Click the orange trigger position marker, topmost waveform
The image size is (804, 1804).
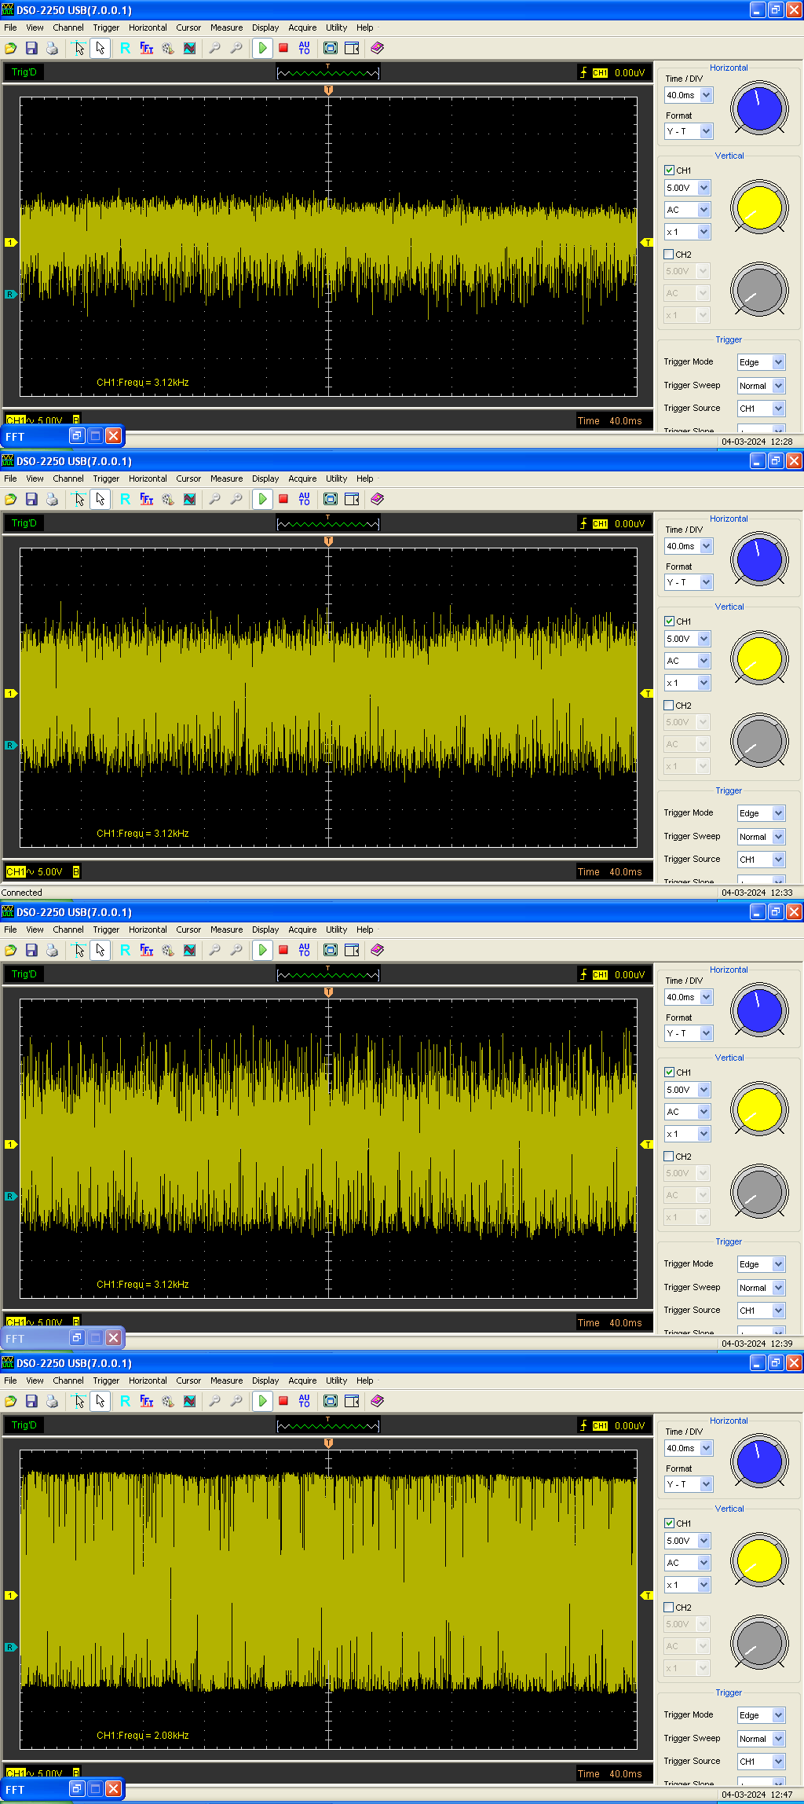pyautogui.click(x=328, y=90)
